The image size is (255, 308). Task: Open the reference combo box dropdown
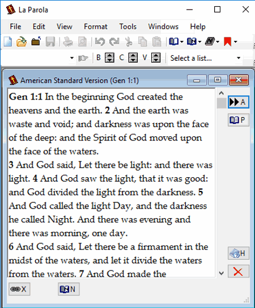point(72,58)
